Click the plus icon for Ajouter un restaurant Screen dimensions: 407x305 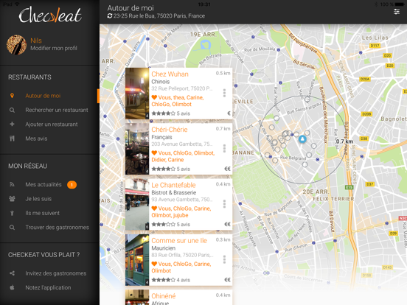tap(12, 125)
